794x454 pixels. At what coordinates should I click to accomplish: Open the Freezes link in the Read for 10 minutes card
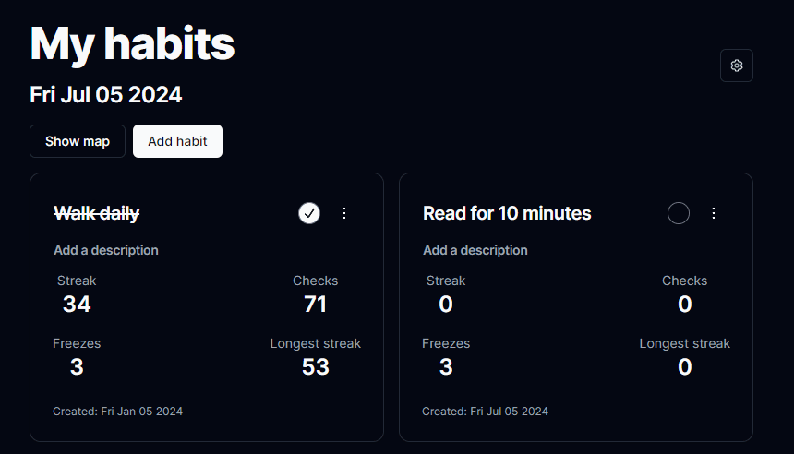446,343
